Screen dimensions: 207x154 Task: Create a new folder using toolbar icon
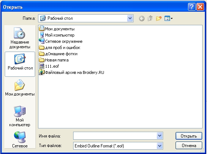pyautogui.click(x=159, y=18)
